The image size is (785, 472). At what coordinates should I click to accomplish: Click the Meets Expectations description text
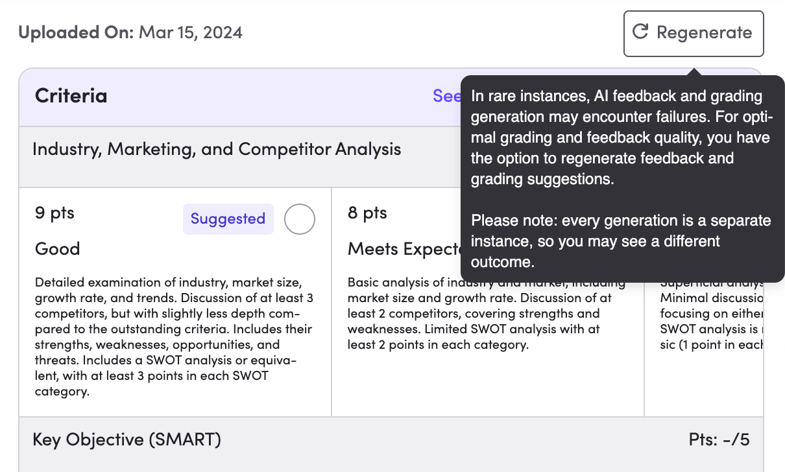[x=487, y=314]
